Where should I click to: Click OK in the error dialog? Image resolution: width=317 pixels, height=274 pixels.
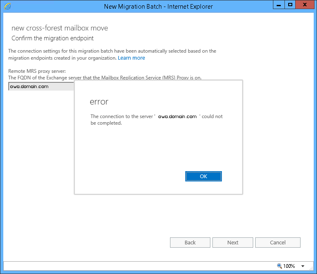coord(203,176)
